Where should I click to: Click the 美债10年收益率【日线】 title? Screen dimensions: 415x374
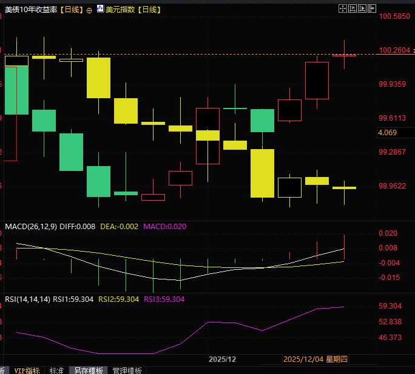pyautogui.click(x=45, y=10)
